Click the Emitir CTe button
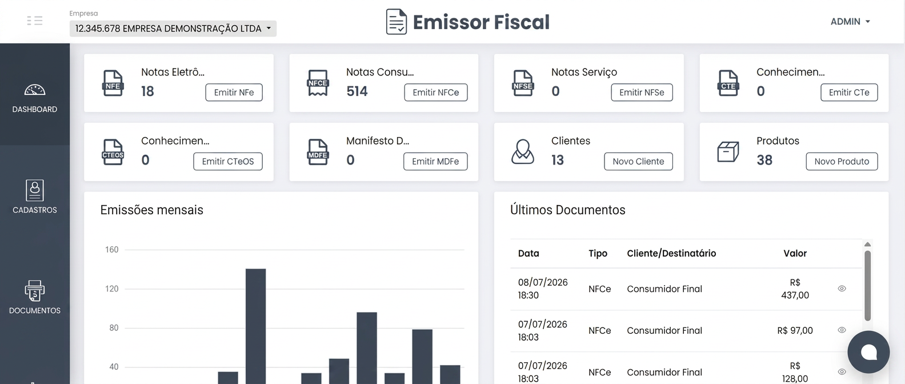Image resolution: width=905 pixels, height=384 pixels. (849, 93)
